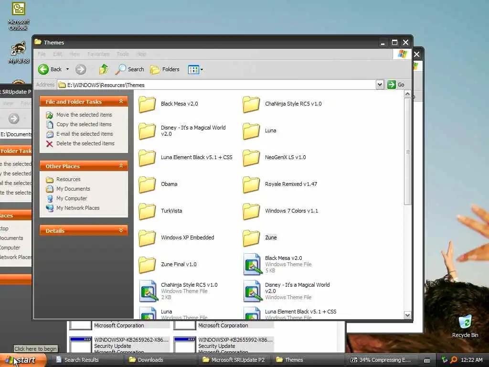Open the Help menu
Image resolution: width=489 pixels, height=367 pixels.
coord(141,54)
